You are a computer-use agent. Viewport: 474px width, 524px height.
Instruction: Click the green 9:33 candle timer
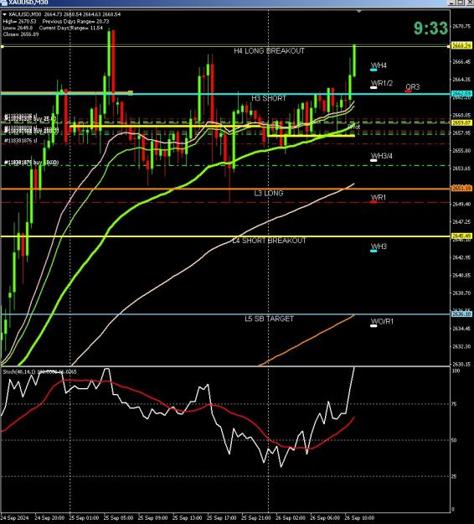pyautogui.click(x=430, y=28)
